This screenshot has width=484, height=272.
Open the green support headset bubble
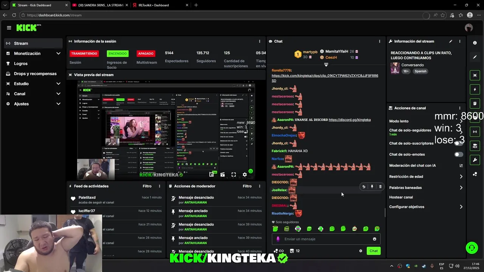coord(472,248)
